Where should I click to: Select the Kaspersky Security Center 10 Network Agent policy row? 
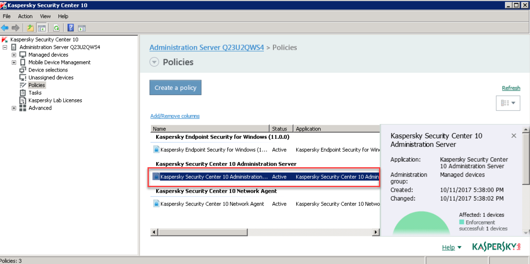pos(265,204)
